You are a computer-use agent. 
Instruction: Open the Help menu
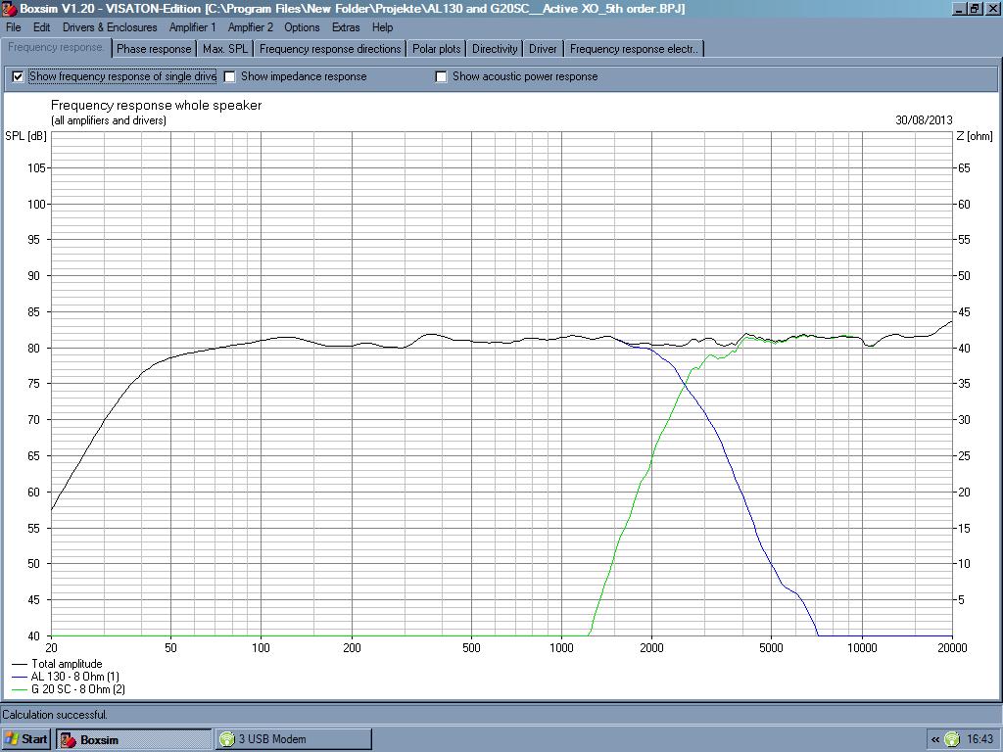tap(383, 27)
